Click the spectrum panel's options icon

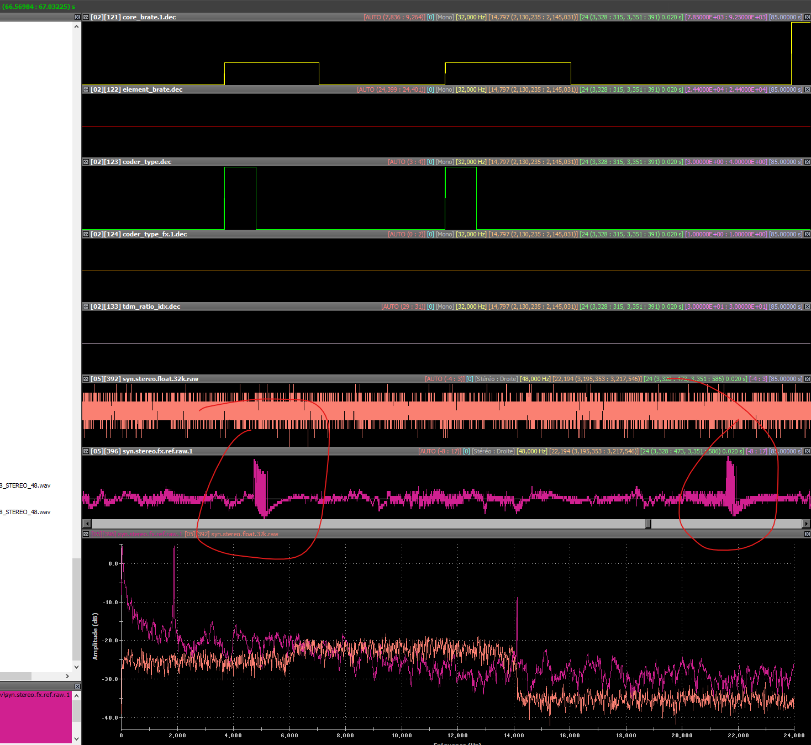86,534
